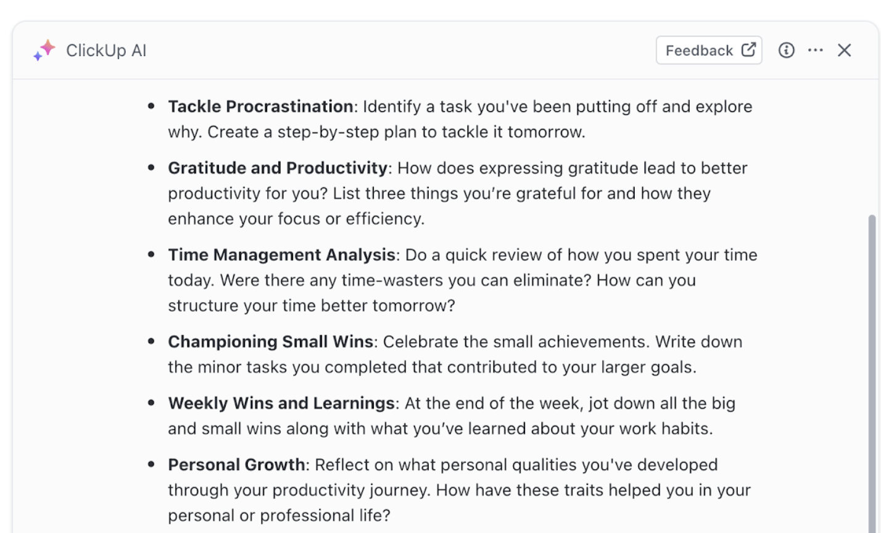
Task: Click text 'structure your time better tomorrow?'
Action: (x=312, y=305)
